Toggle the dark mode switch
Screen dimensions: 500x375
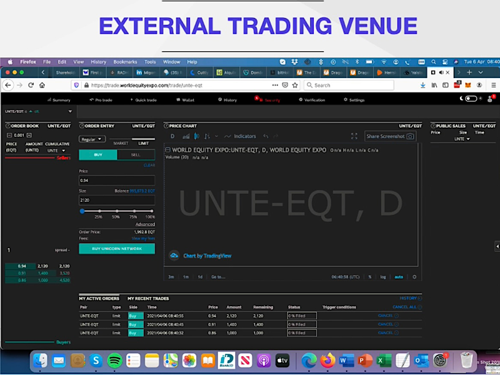click(471, 99)
